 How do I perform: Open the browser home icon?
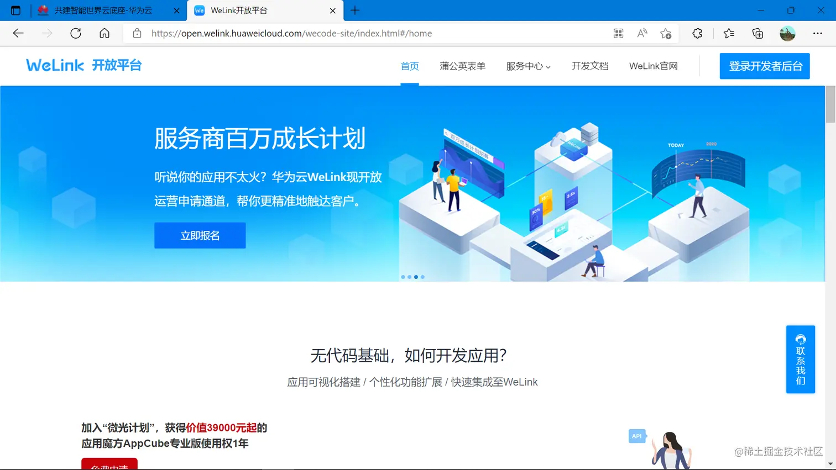pyautogui.click(x=104, y=33)
